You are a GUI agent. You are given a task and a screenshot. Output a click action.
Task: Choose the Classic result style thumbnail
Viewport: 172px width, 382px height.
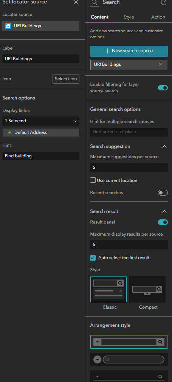pos(108,289)
